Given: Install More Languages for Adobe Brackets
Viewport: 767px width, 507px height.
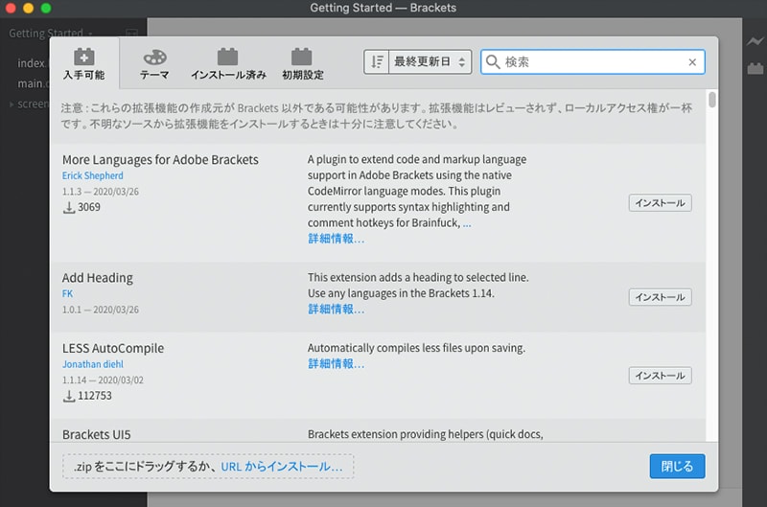Looking at the screenshot, I should (x=660, y=203).
